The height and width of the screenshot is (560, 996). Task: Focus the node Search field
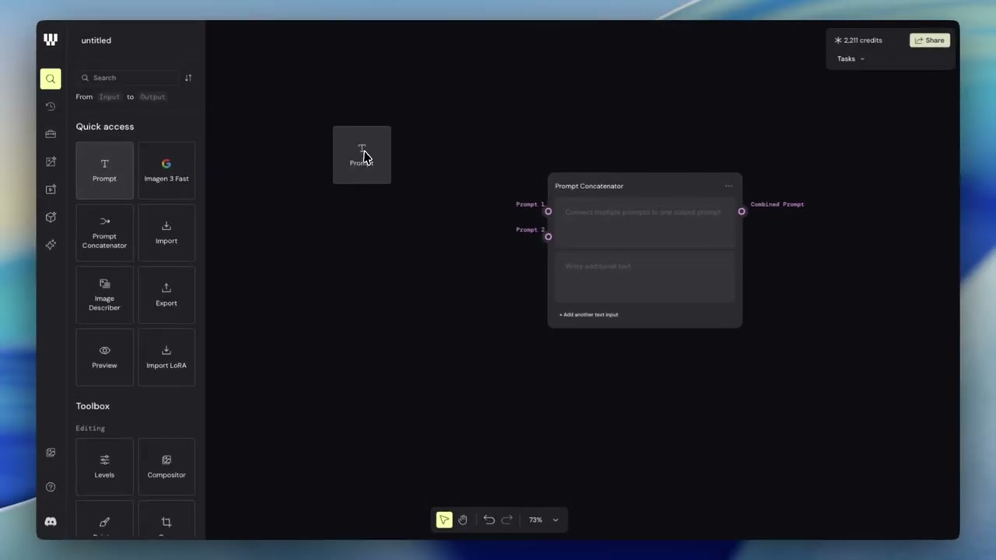[x=129, y=78]
